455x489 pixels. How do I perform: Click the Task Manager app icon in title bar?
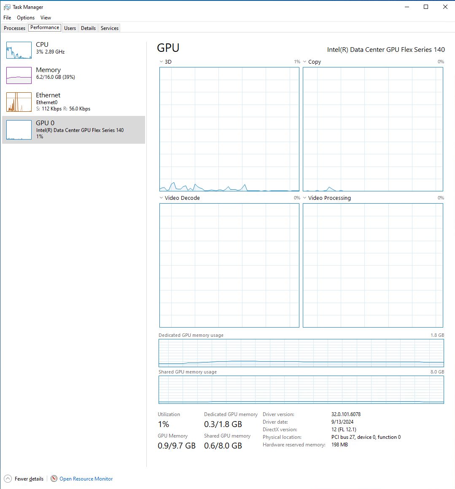click(7, 7)
